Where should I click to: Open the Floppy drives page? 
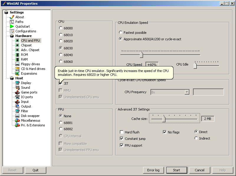(30, 64)
